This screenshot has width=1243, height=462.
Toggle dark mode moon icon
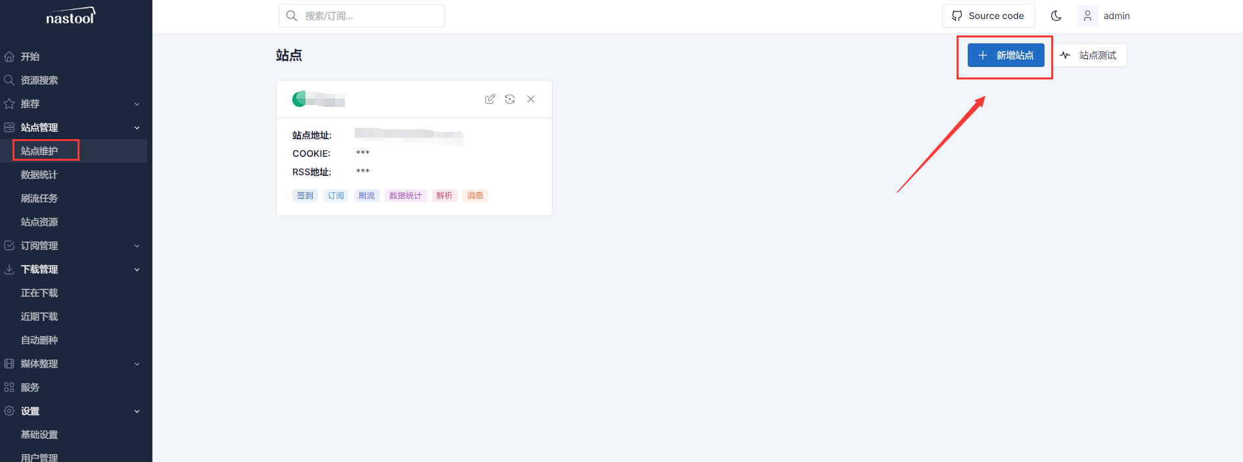coord(1056,16)
